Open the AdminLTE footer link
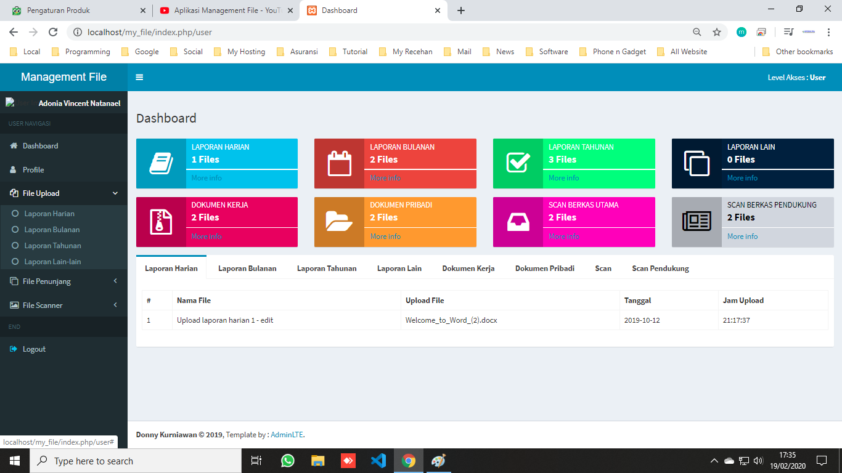This screenshot has height=473, width=842. click(287, 435)
